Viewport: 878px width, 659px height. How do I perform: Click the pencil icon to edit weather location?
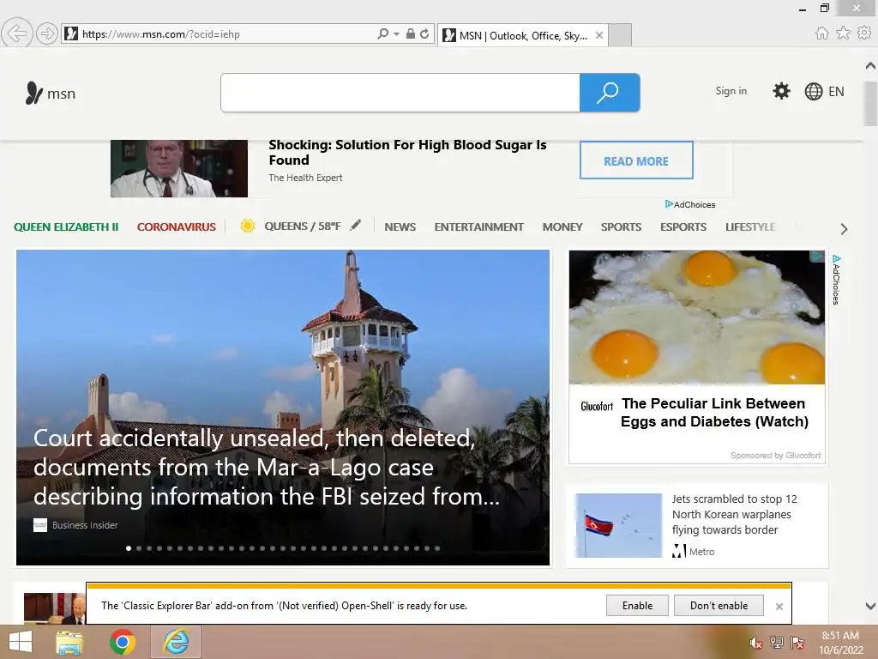tap(356, 226)
